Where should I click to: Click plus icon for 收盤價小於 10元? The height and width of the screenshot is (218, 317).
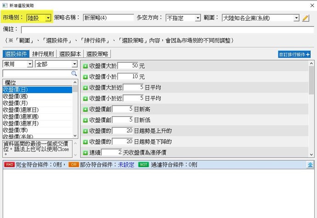[x=85, y=77]
